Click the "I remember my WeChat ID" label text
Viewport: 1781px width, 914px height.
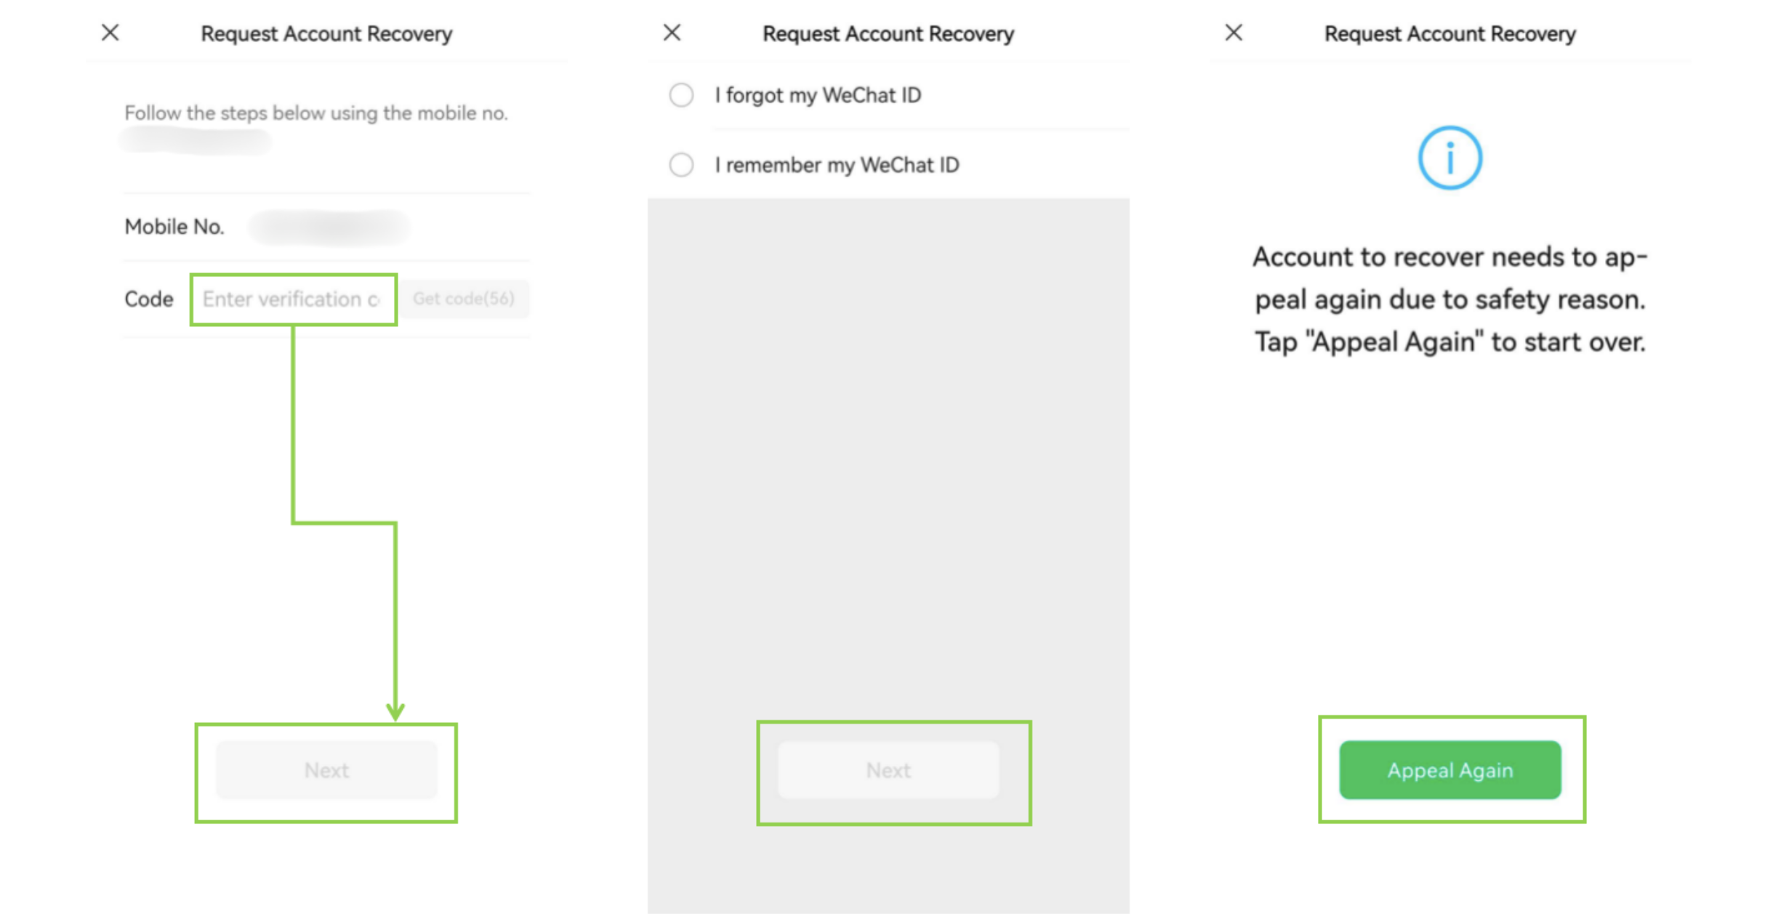pos(837,165)
